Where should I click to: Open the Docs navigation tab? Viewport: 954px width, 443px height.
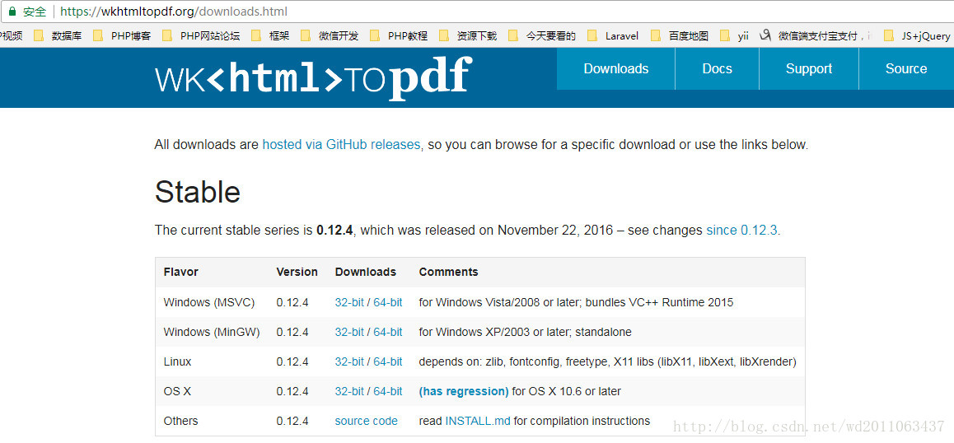pos(718,69)
